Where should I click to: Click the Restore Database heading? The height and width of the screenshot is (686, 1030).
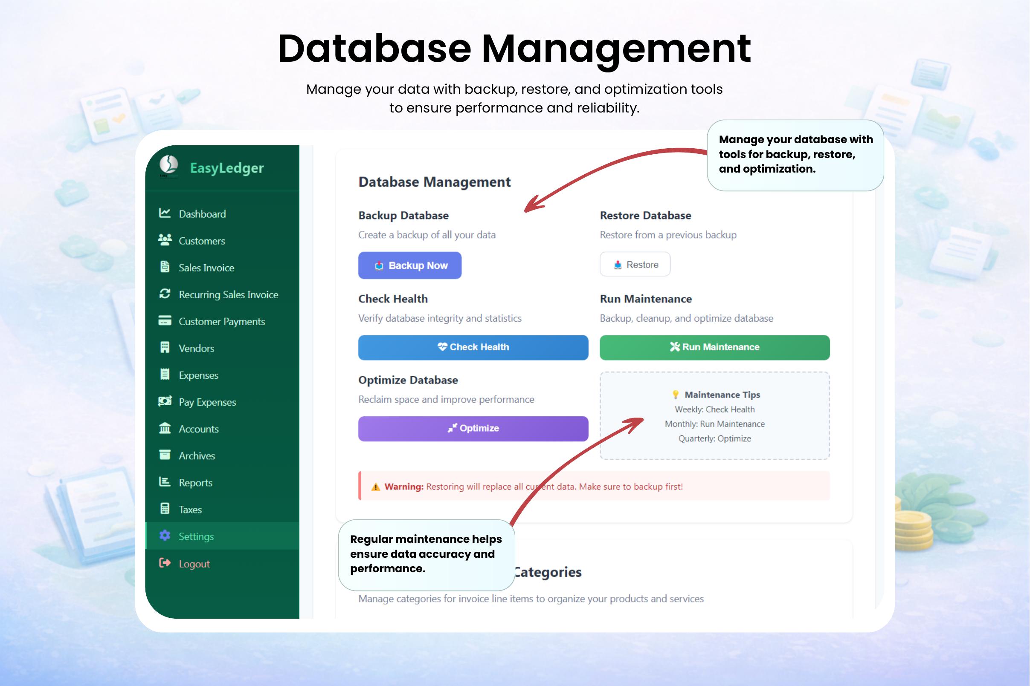645,215
